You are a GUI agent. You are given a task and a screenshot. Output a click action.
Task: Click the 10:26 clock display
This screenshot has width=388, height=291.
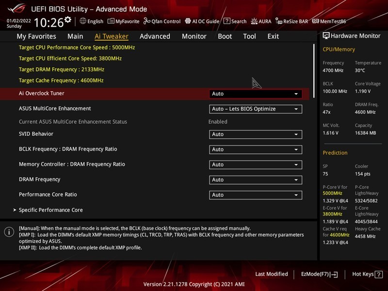[x=49, y=22]
